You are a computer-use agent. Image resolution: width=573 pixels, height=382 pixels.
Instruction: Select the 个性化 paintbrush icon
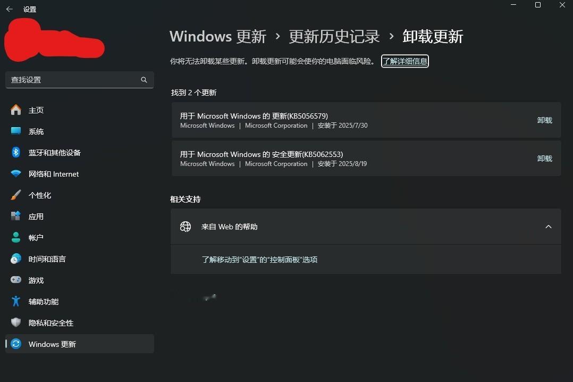[x=16, y=195]
